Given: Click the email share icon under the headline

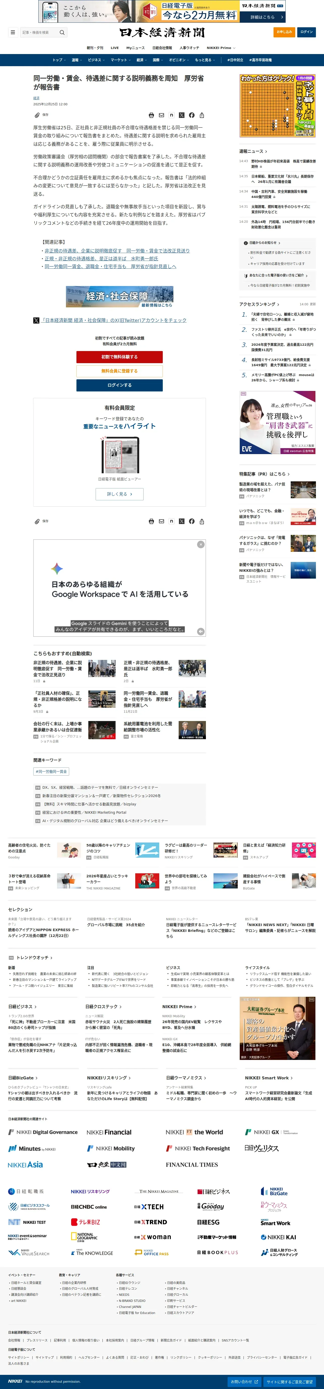Looking at the screenshot, I should [x=161, y=115].
